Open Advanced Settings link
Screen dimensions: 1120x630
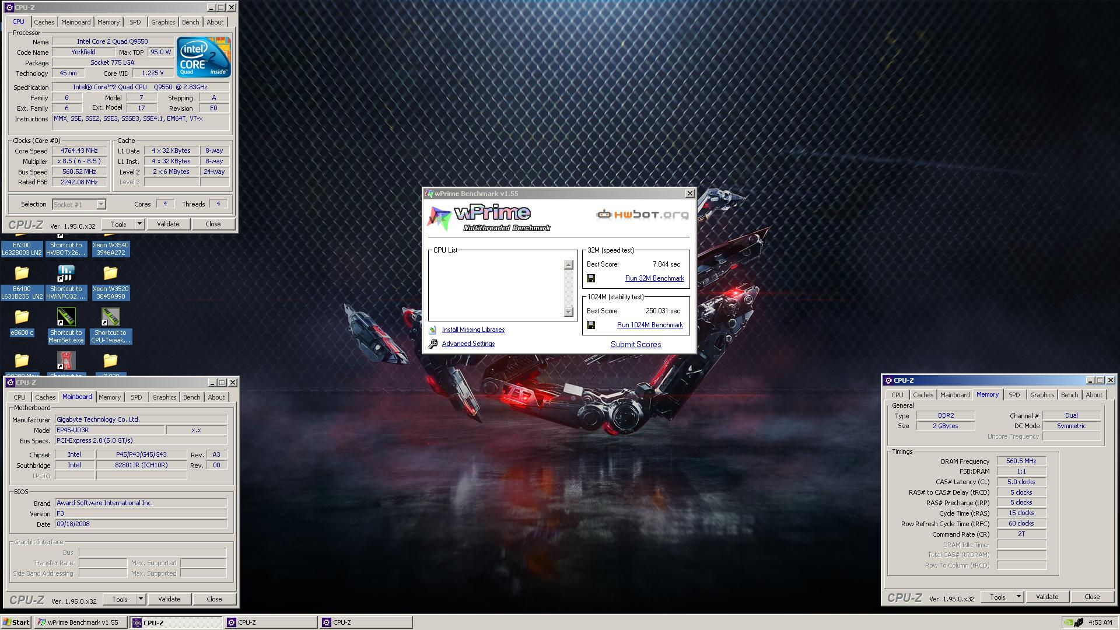tap(468, 344)
